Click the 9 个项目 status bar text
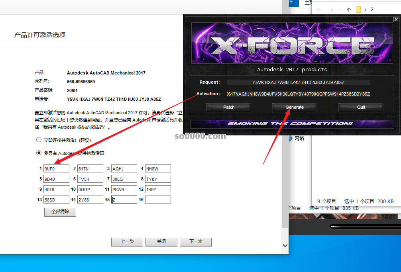 pos(326,201)
